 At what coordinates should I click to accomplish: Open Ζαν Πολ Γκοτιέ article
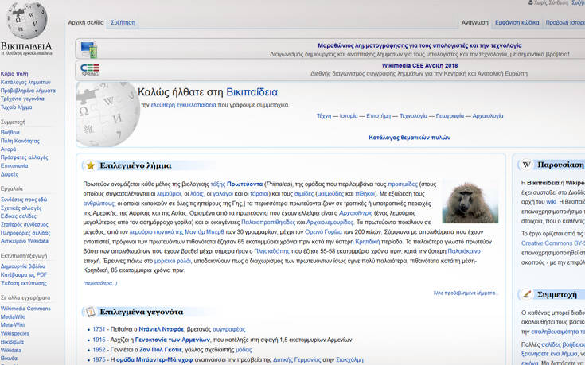[161, 350]
